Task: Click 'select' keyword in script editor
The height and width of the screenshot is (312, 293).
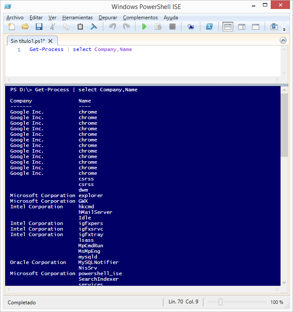Action: point(82,49)
